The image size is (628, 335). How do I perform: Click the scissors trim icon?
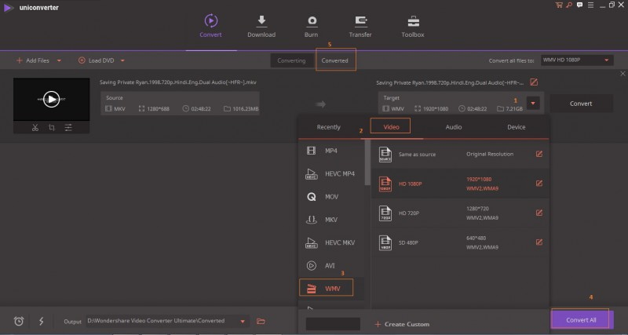pyautogui.click(x=35, y=128)
